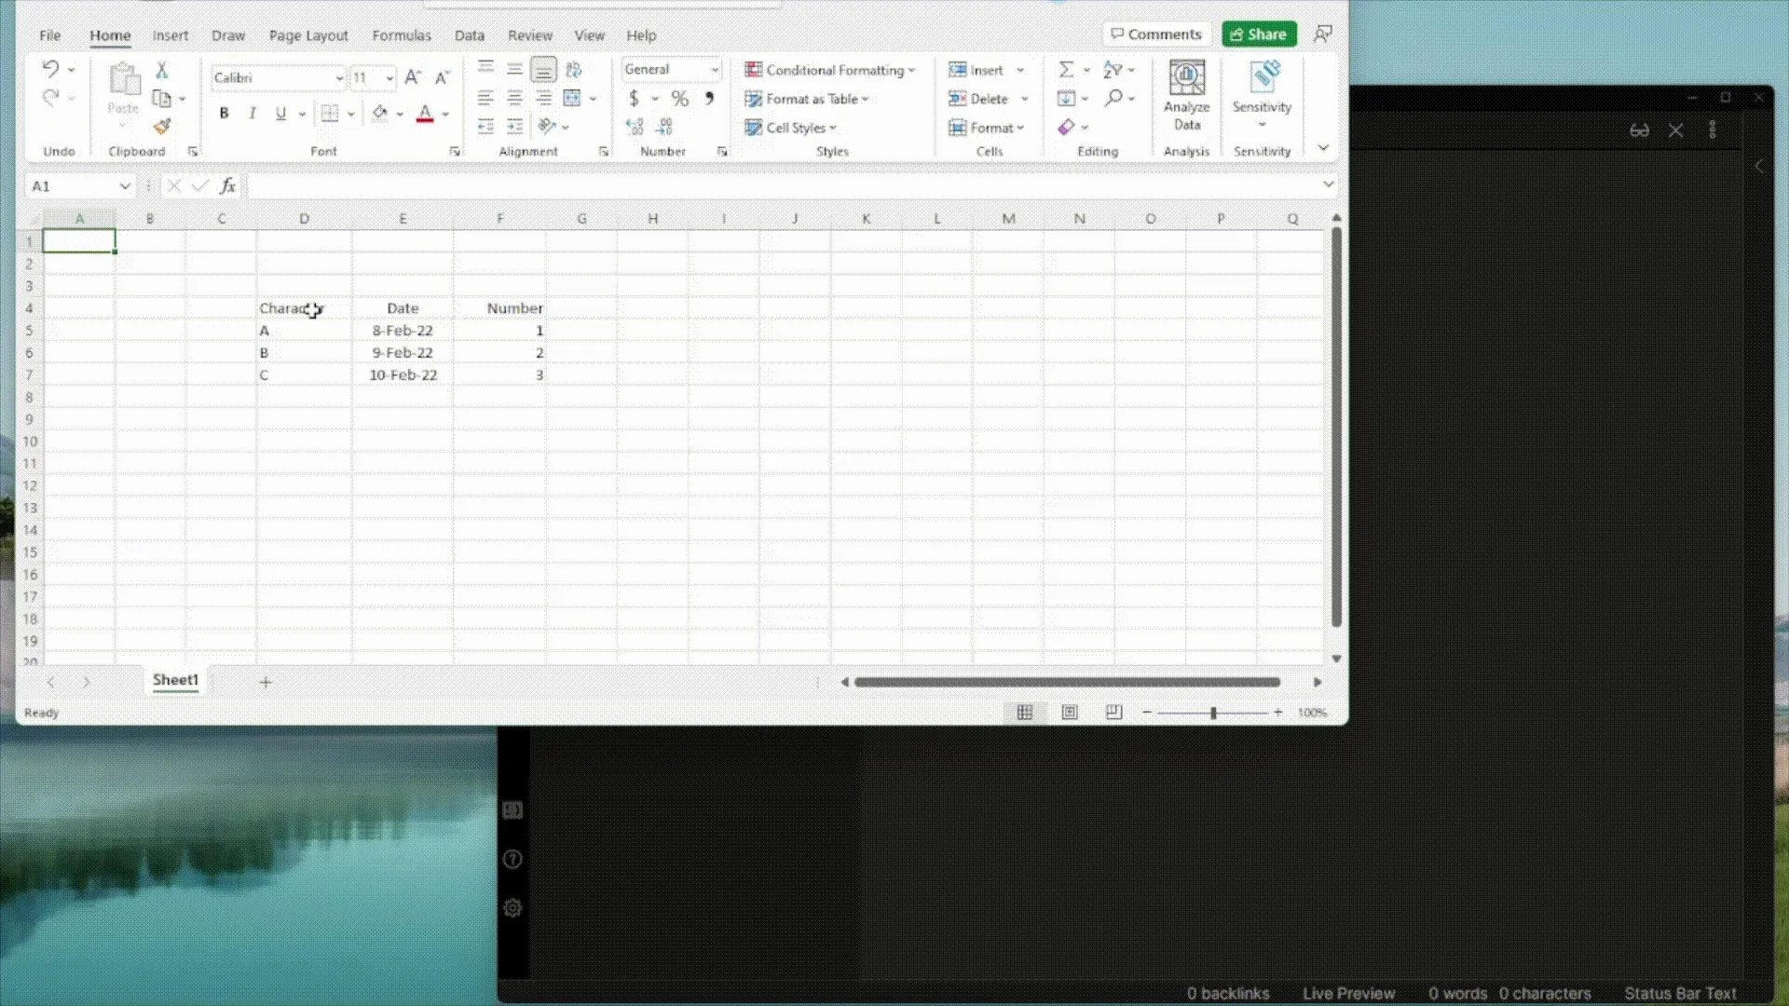1789x1006 pixels.
Task: Switch to Page Break Preview view
Action: click(x=1113, y=713)
